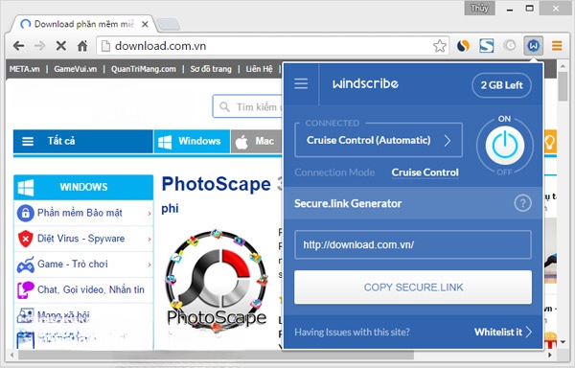Open Diệt Virus - Spyware category
The height and width of the screenshot is (368, 575).
point(83,239)
